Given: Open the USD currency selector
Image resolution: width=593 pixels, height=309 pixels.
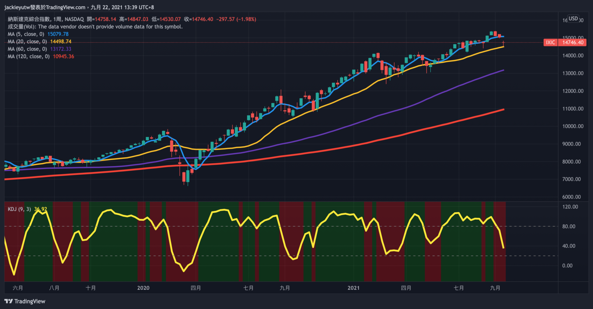Looking at the screenshot, I should tap(573, 19).
